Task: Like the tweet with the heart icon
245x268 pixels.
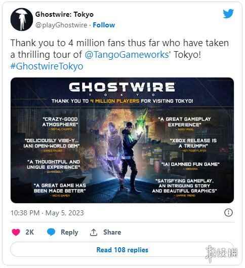Action: coord(16,232)
